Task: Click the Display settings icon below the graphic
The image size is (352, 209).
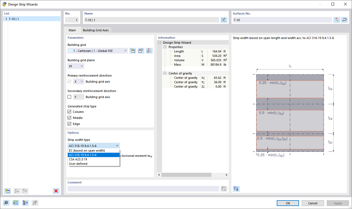Action: point(236,189)
